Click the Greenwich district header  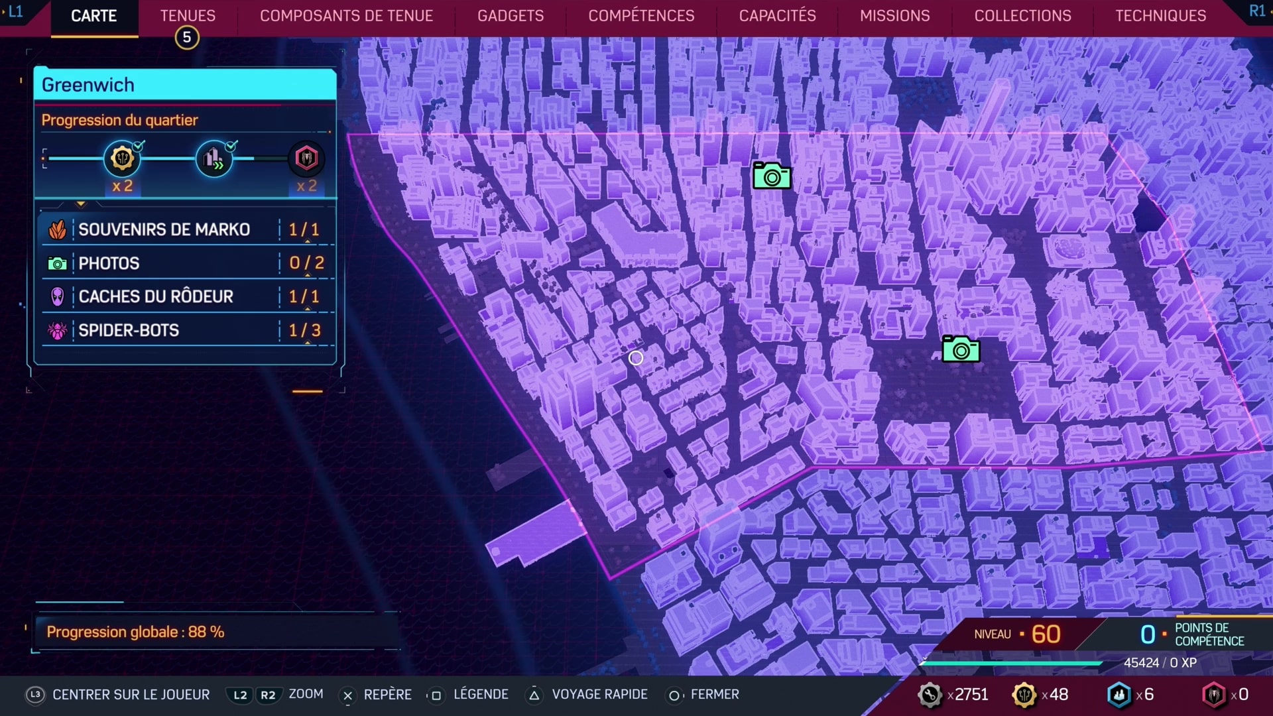(185, 84)
